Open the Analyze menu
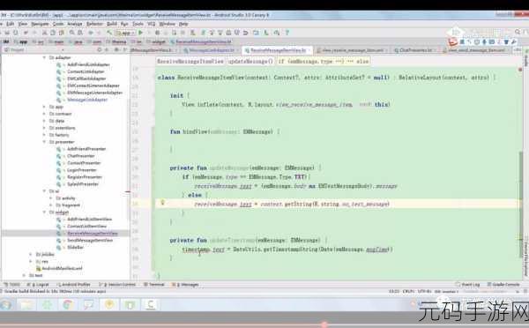The width and height of the screenshot is (529, 328). coord(75,24)
